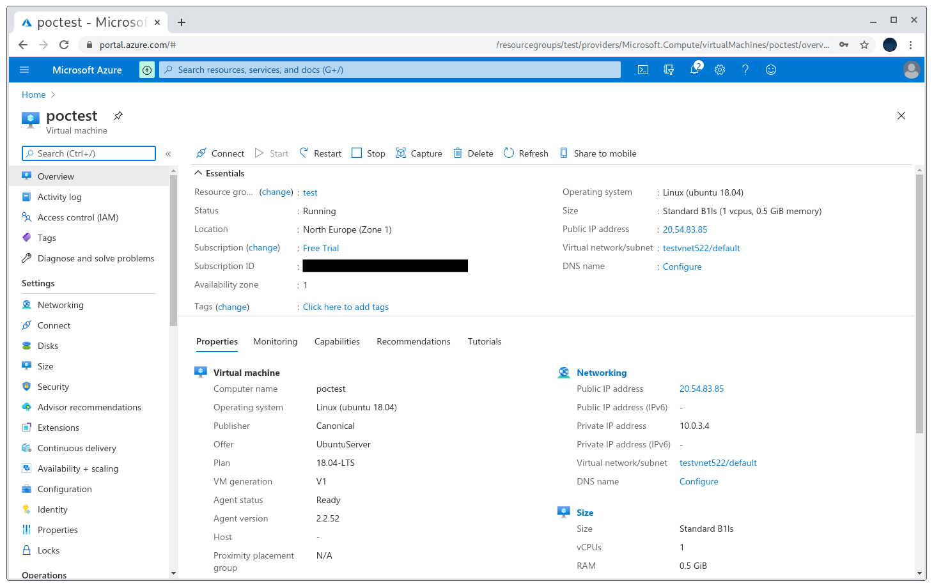Click the Delete toolbar button

click(x=473, y=153)
